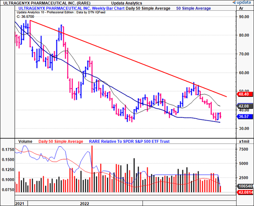
Task: Click the blue '50 Simple Average' legend label
Action: click(x=193, y=8)
